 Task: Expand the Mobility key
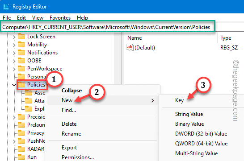pos(14,45)
